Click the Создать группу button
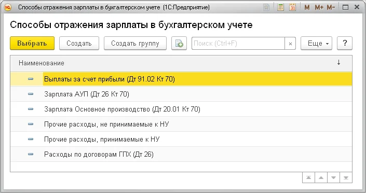The height and width of the screenshot is (193, 366). coord(135,43)
